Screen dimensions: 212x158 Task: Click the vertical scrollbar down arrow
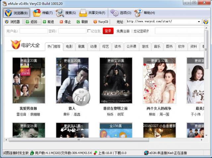tap(206, 135)
